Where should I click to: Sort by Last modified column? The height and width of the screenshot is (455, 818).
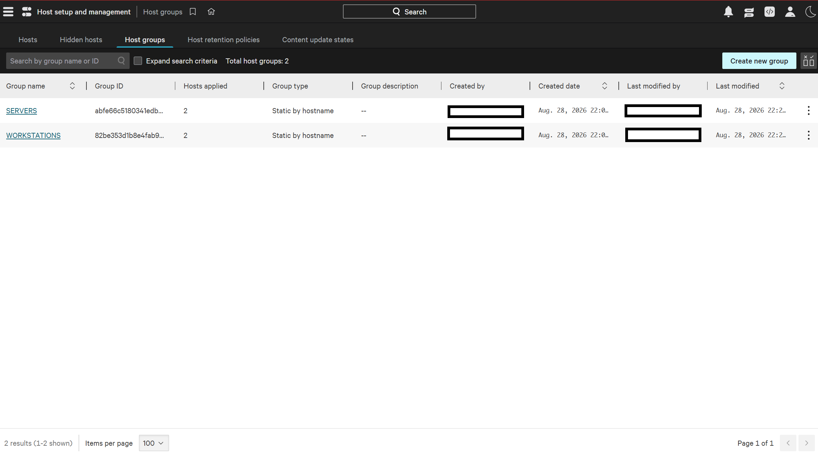[x=782, y=86]
